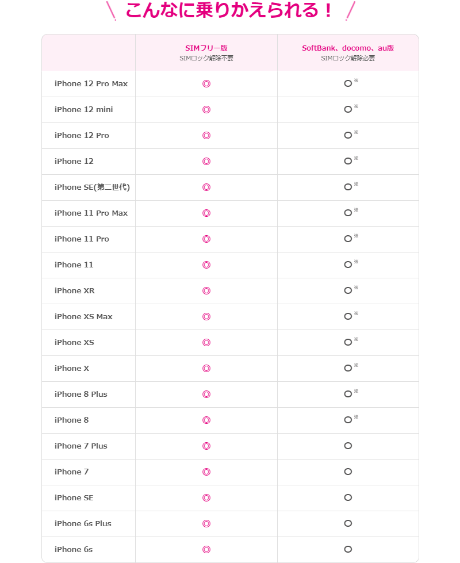Click the double-circle icon for iPhone 6s
The width and height of the screenshot is (460, 563).
[206, 549]
